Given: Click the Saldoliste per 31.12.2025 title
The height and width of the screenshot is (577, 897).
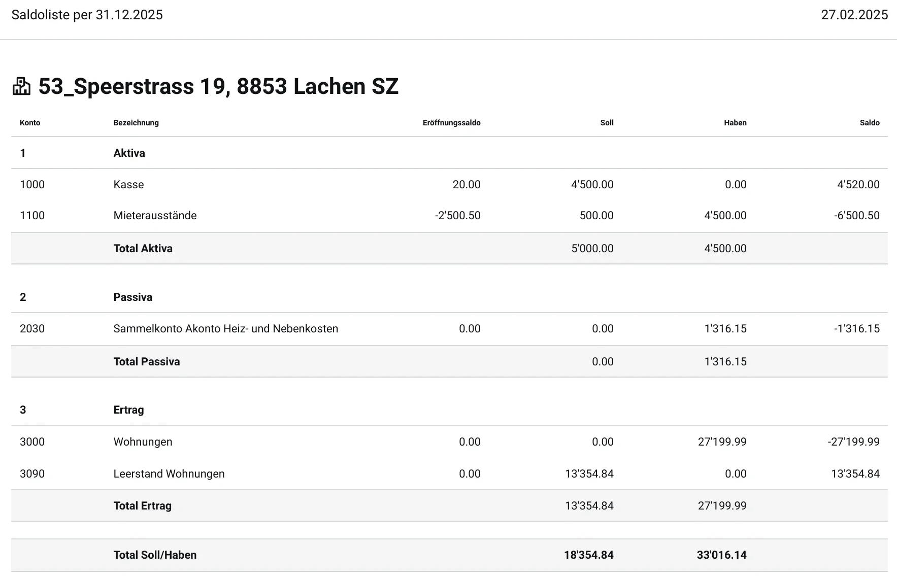Looking at the screenshot, I should (x=87, y=15).
